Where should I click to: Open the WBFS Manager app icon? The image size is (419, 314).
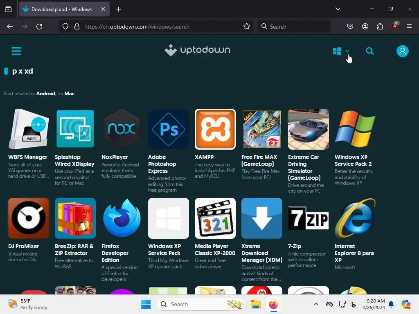click(x=29, y=129)
